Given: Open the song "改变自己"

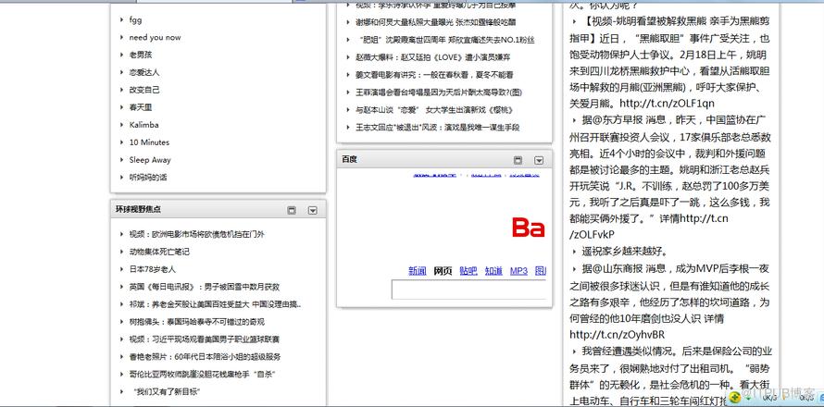Looking at the screenshot, I should coord(144,90).
